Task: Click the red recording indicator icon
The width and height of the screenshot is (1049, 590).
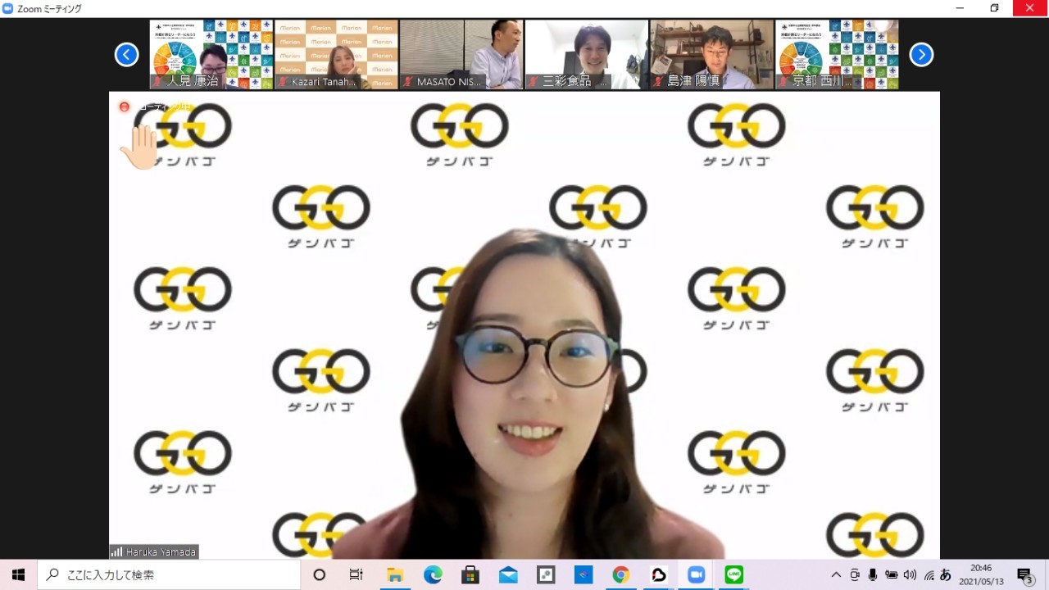Action: pyautogui.click(x=125, y=107)
